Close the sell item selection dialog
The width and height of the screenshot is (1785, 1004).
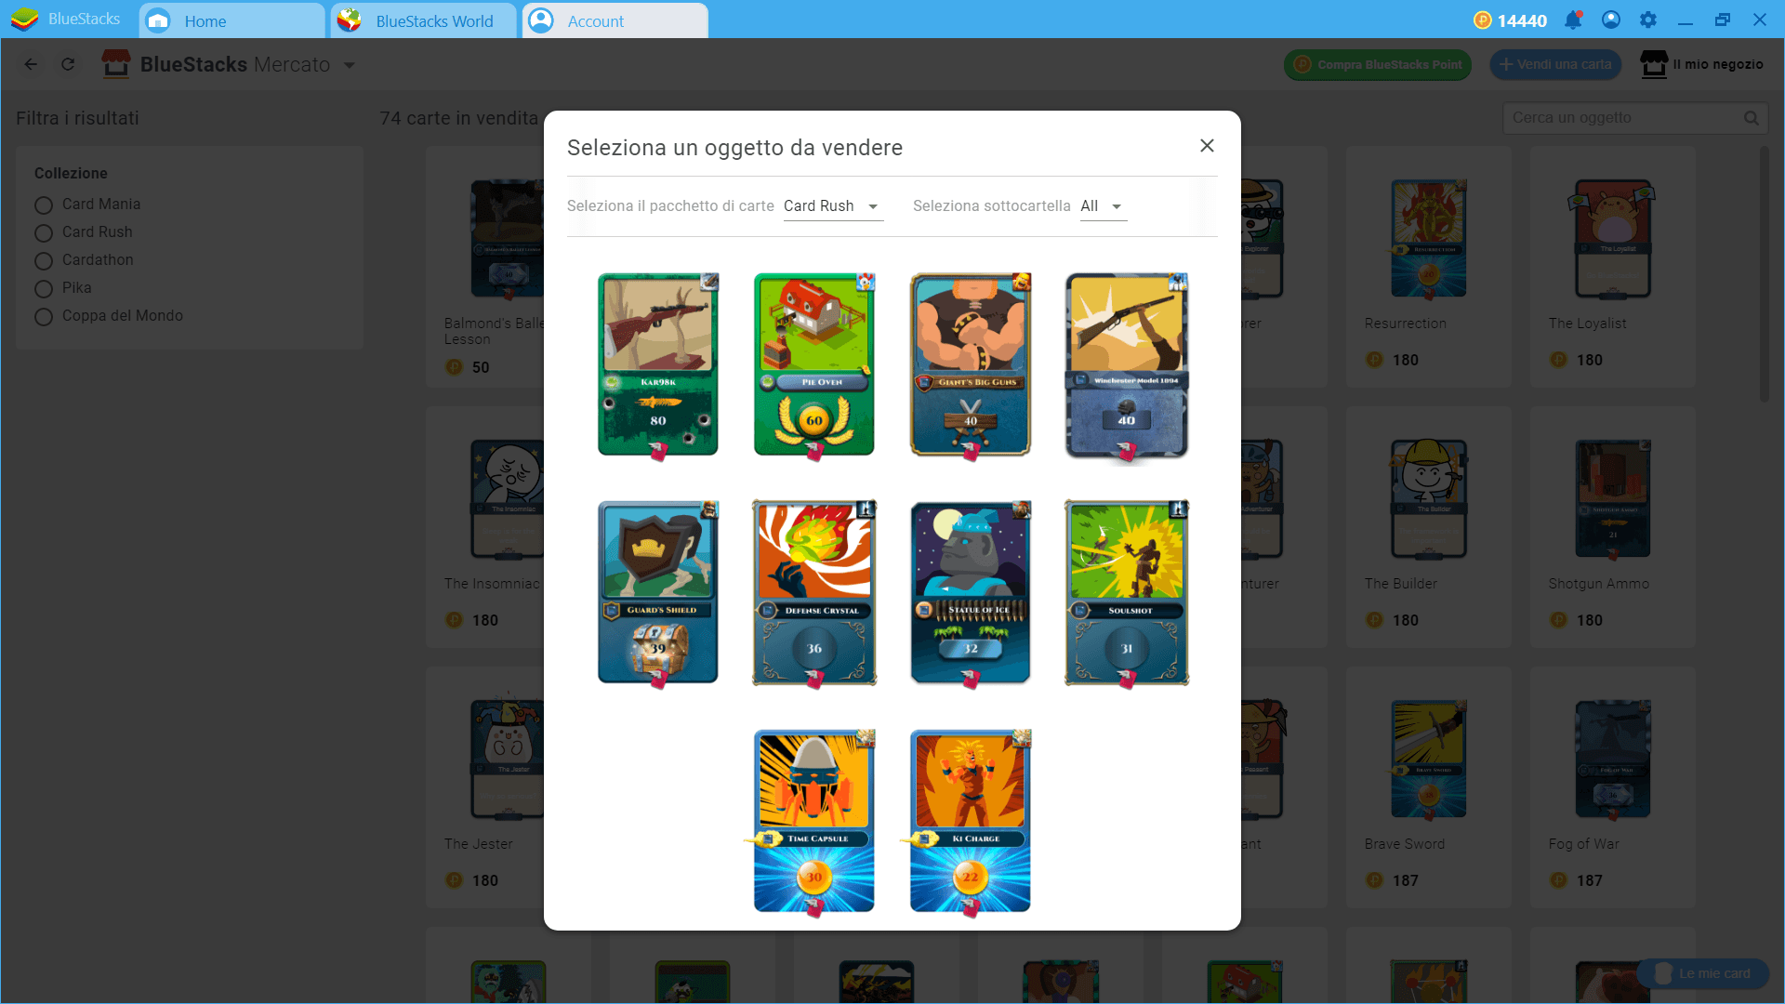pyautogui.click(x=1207, y=146)
